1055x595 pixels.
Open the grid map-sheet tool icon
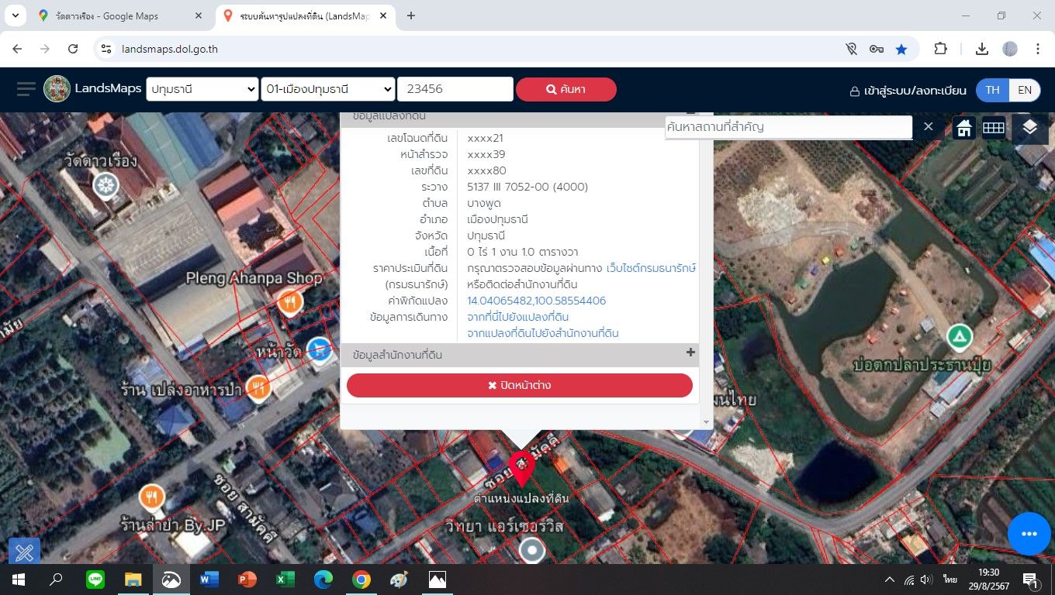[994, 128]
